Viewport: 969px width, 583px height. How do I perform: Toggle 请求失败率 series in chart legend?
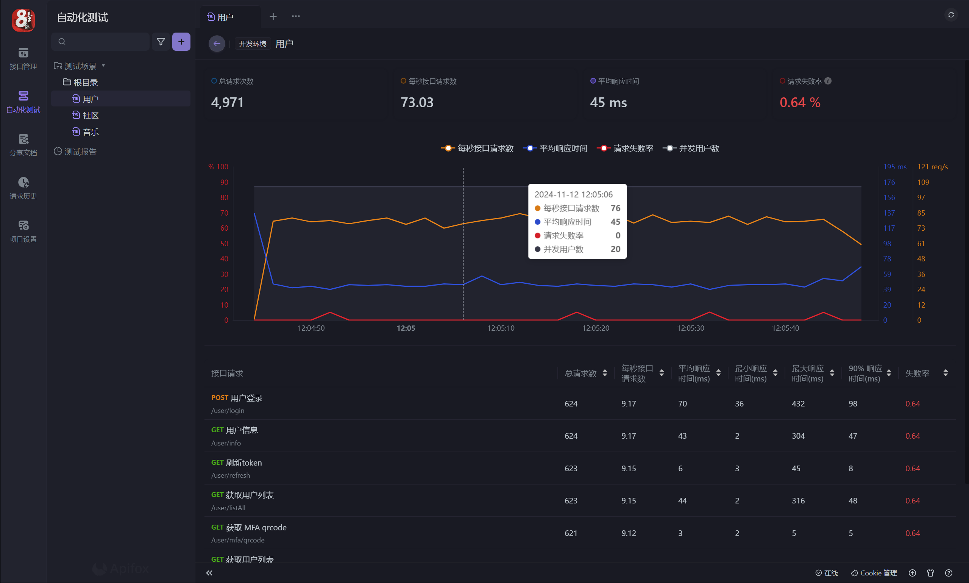point(625,148)
